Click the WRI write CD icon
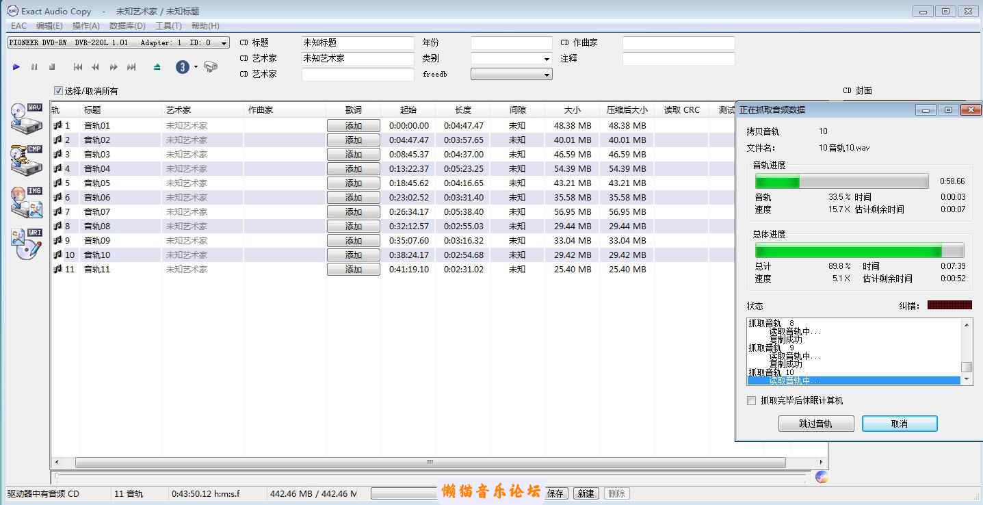This screenshot has height=505, width=983. tap(26, 244)
